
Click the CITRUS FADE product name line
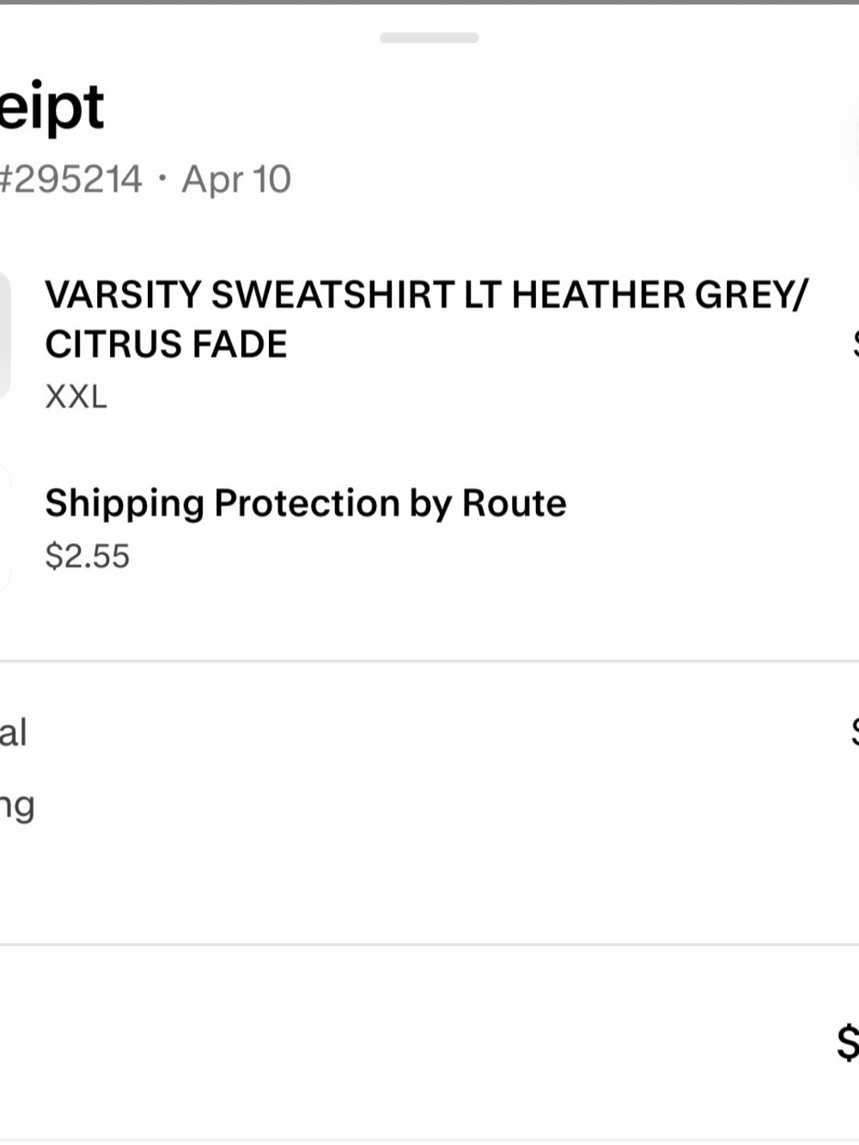[x=167, y=344]
